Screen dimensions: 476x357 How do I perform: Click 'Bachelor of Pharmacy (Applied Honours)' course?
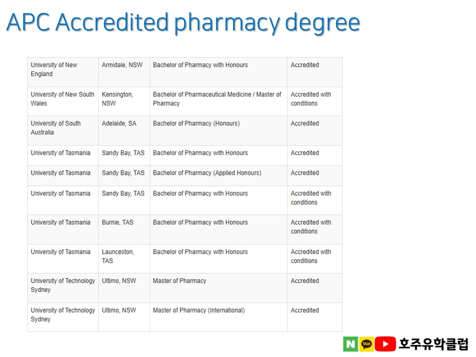point(207,173)
